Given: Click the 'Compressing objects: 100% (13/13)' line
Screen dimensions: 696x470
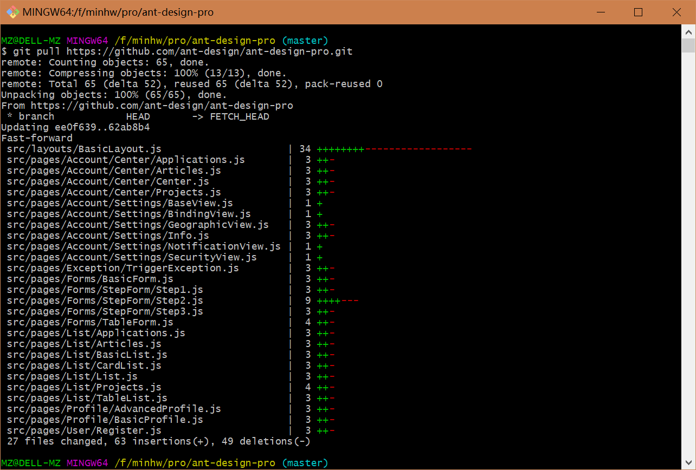Looking at the screenshot, I should pos(144,73).
